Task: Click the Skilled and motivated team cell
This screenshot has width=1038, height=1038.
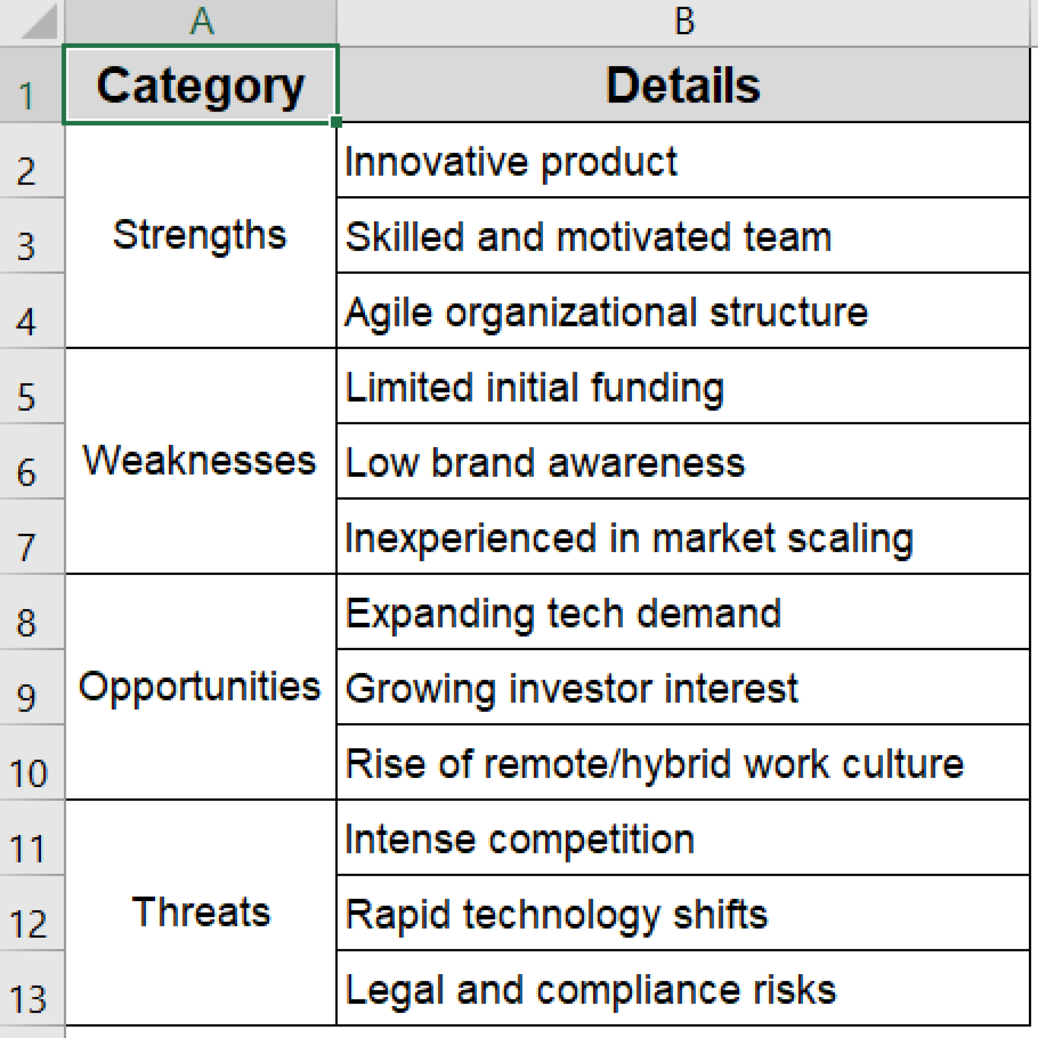Action: click(682, 236)
